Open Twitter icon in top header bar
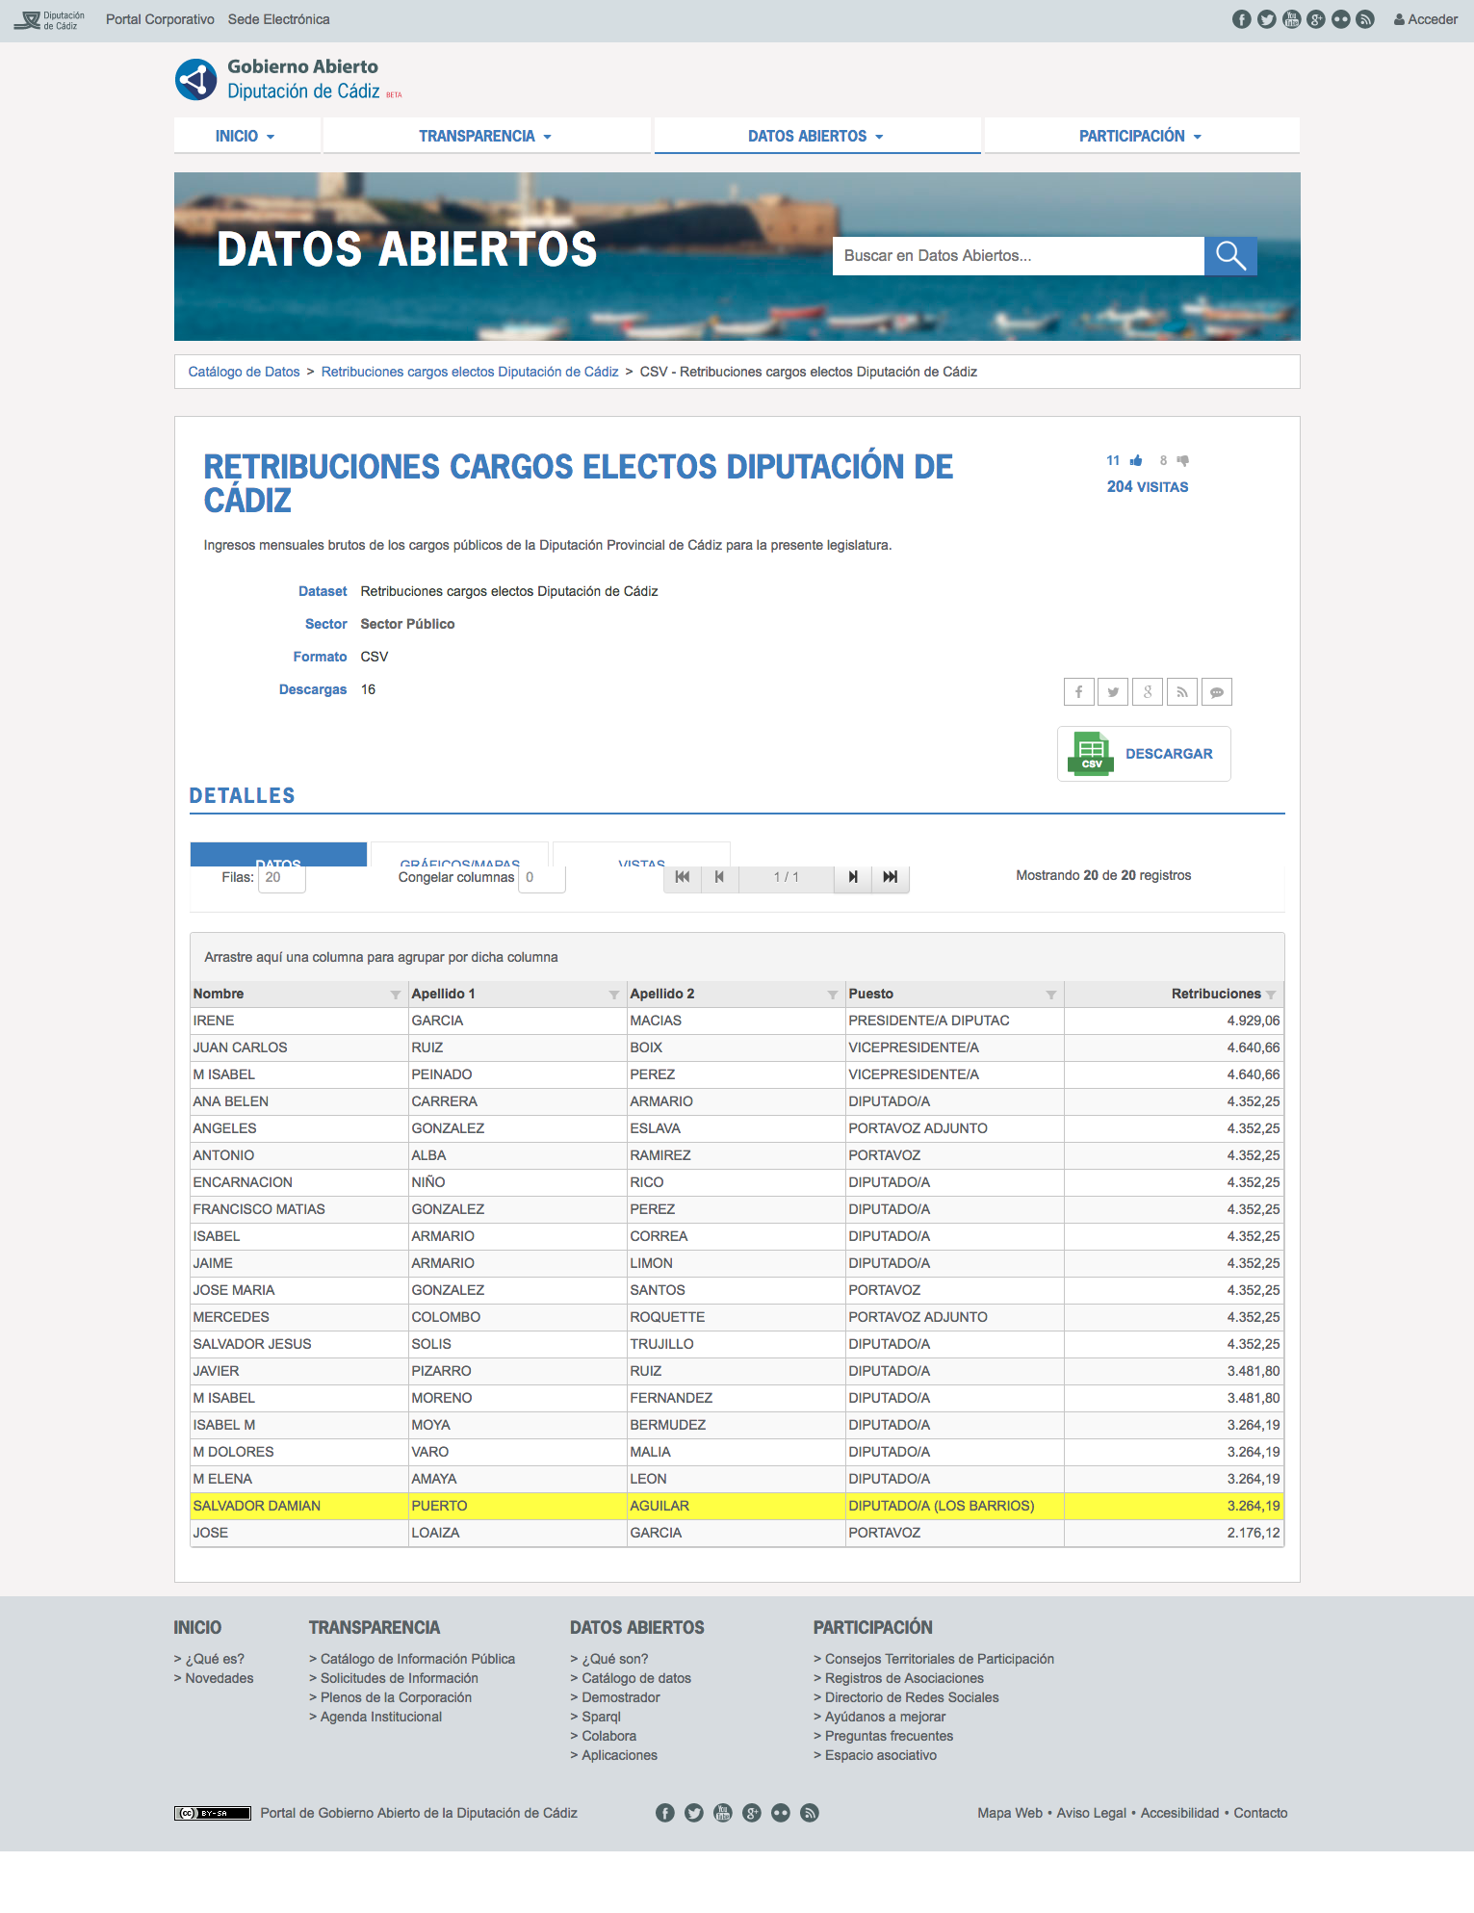 pos(1267,19)
